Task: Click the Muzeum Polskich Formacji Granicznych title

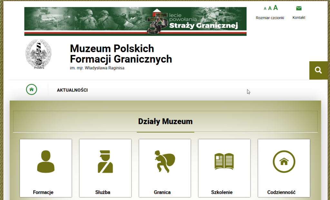Action: coord(121,54)
